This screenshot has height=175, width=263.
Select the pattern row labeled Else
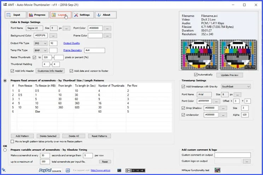point(92,112)
